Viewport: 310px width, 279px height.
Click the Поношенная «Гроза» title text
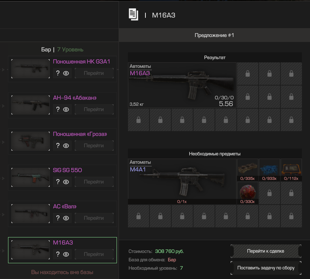coord(80,134)
